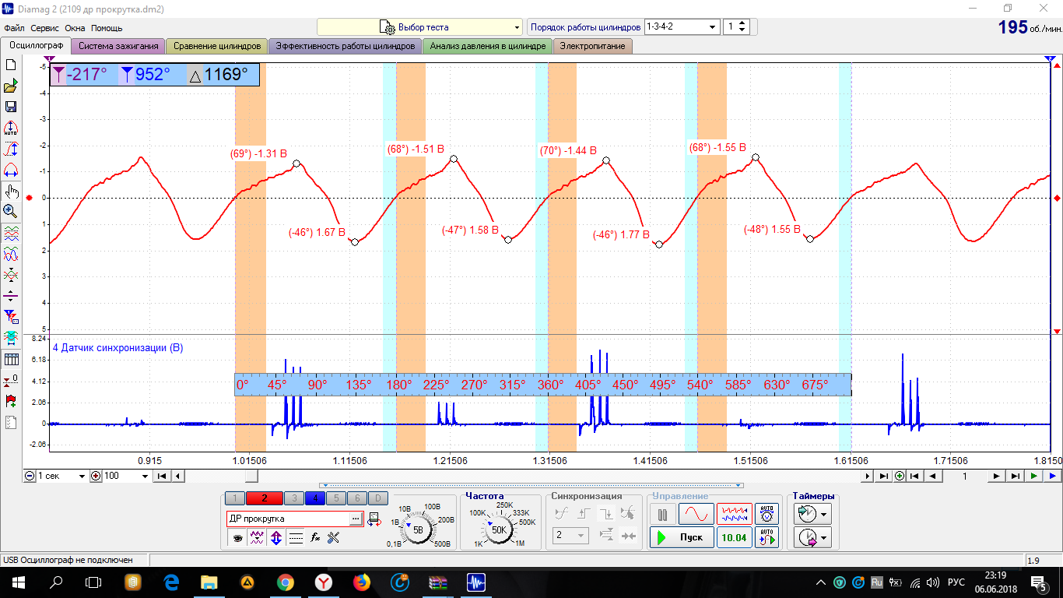This screenshot has width=1063, height=598.
Task: Expand the first timer dropdown arrow
Action: pos(823,515)
